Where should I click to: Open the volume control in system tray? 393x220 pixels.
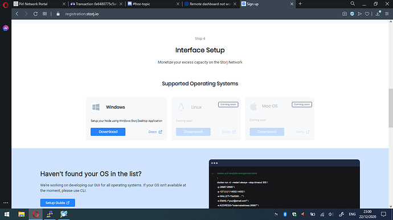coord(331,214)
